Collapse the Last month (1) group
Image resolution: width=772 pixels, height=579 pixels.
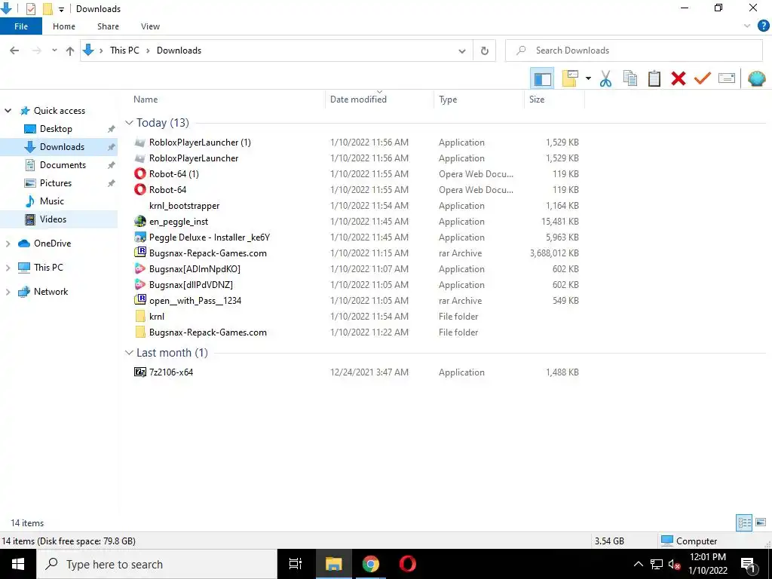tap(129, 353)
